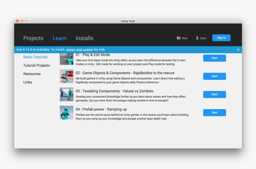Start the Game Objects & Components tutorial
The height and width of the screenshot is (169, 256).
click(214, 76)
